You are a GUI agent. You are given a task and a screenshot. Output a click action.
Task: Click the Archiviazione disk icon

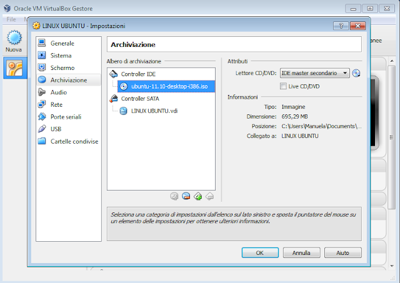tap(42, 79)
